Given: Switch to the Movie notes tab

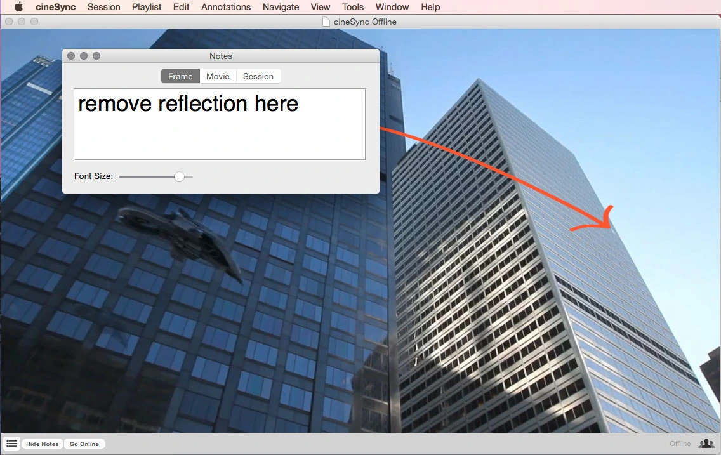Looking at the screenshot, I should [218, 76].
